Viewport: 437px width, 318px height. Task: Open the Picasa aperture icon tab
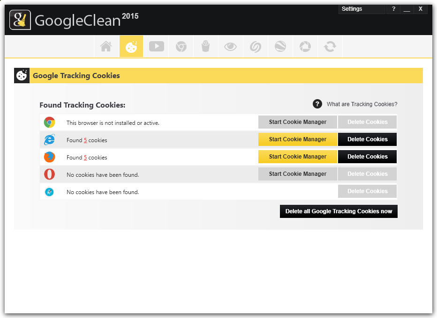point(305,46)
